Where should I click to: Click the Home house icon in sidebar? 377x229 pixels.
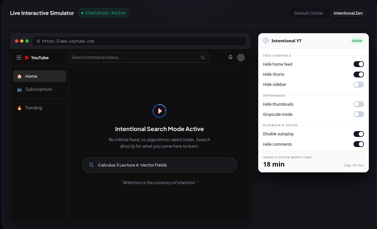pyautogui.click(x=20, y=76)
